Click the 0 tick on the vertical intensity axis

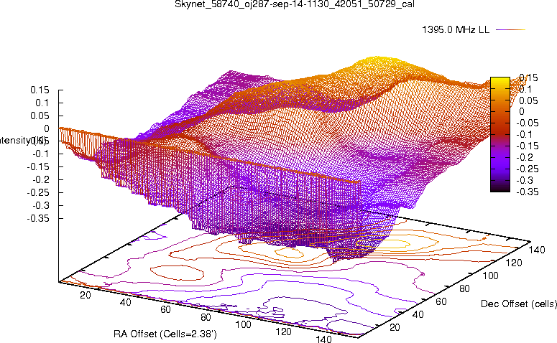pyautogui.click(x=47, y=128)
